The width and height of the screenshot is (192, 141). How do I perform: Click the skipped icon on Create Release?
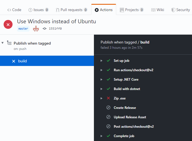point(108,107)
